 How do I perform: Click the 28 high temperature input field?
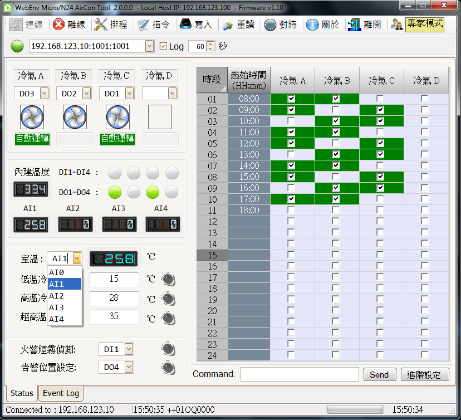click(x=114, y=298)
